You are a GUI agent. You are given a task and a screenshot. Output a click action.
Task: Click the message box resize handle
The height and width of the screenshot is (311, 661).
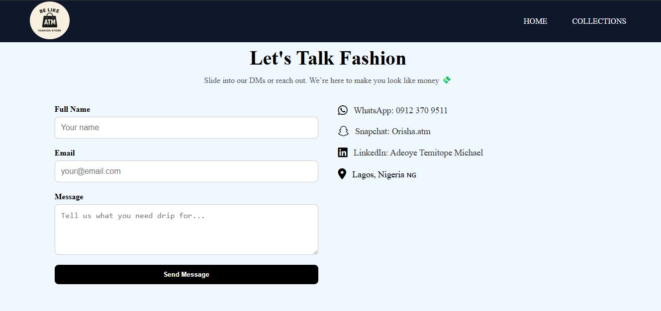[x=315, y=252]
